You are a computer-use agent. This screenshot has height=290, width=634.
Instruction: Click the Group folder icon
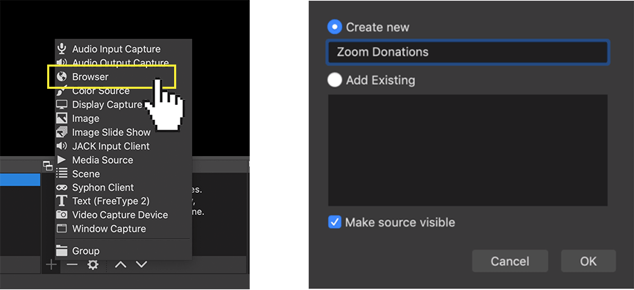pyautogui.click(x=62, y=251)
